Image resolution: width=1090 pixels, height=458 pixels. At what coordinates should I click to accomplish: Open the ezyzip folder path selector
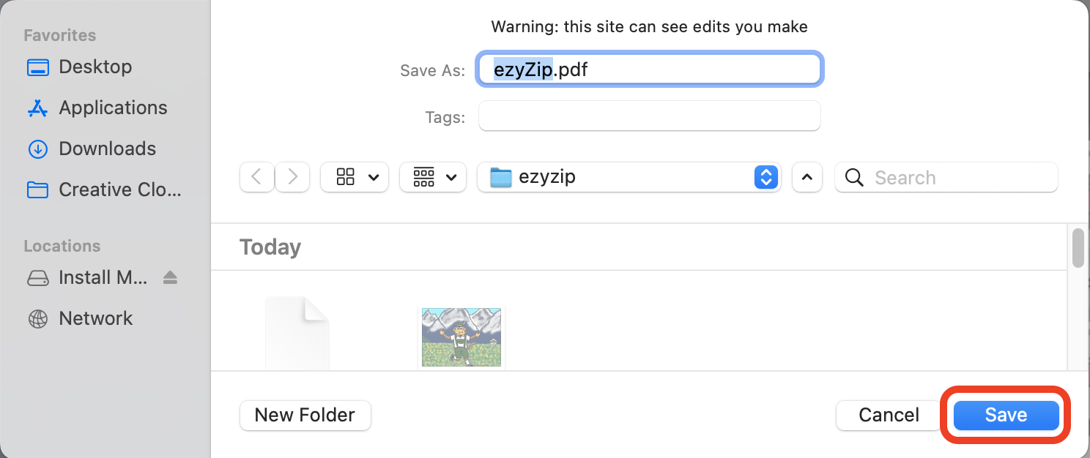click(x=629, y=177)
